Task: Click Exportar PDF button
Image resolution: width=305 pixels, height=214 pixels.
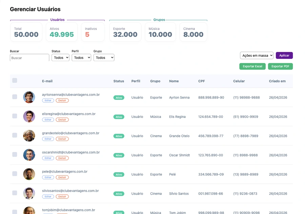Action: [280, 66]
